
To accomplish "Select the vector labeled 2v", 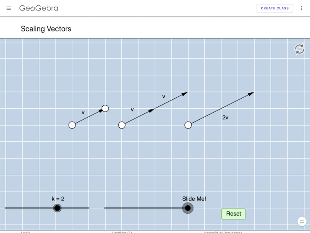I will pos(221,109).
